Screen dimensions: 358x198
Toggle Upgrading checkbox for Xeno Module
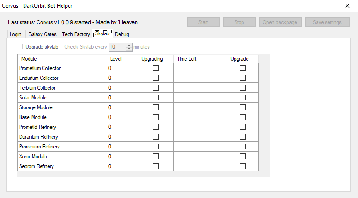pyautogui.click(x=156, y=157)
